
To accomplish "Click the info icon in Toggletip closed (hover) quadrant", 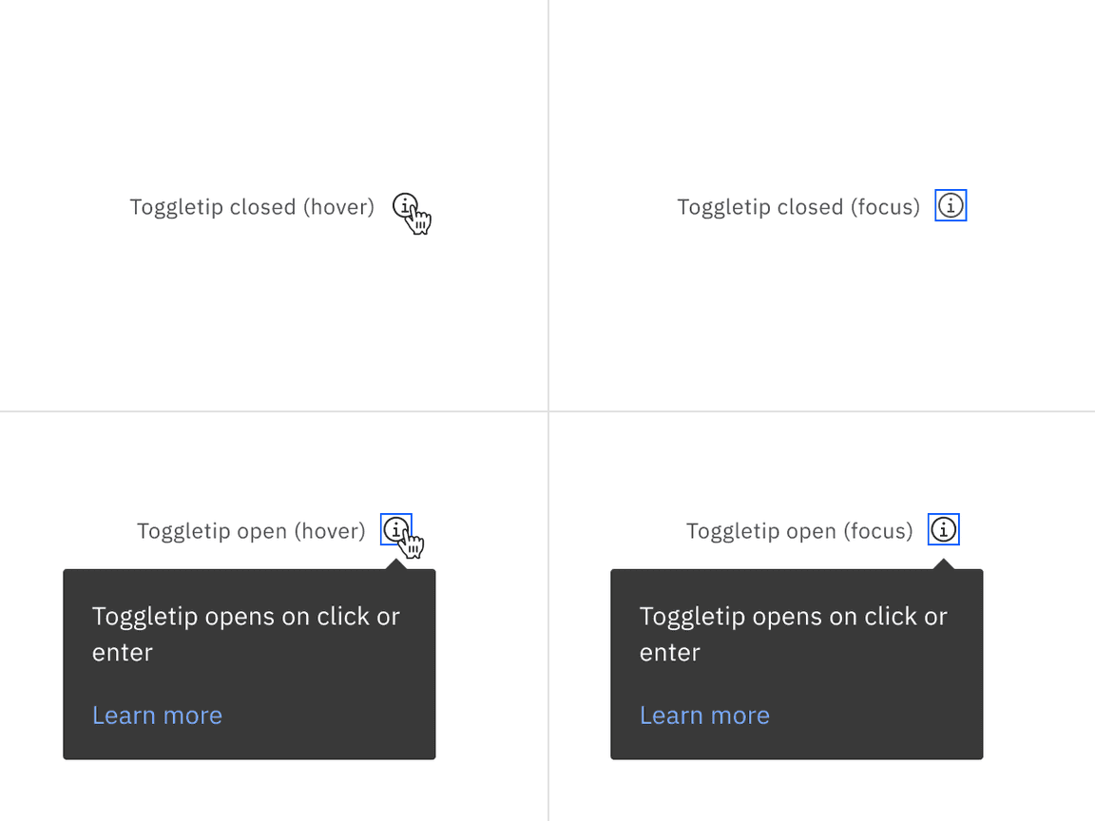I will click(407, 207).
